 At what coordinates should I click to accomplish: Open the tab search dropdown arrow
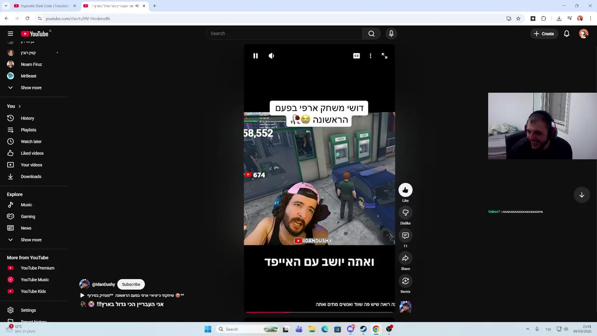tap(6, 6)
